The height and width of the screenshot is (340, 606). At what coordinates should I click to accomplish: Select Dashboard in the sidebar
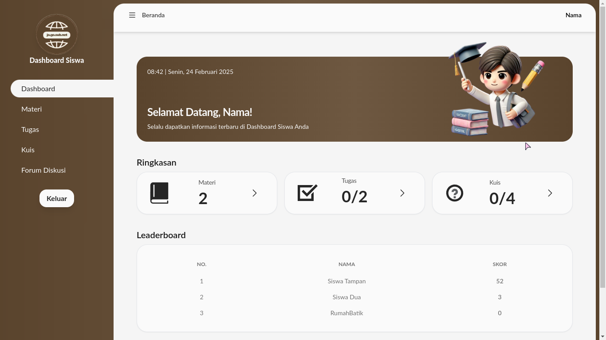point(38,89)
